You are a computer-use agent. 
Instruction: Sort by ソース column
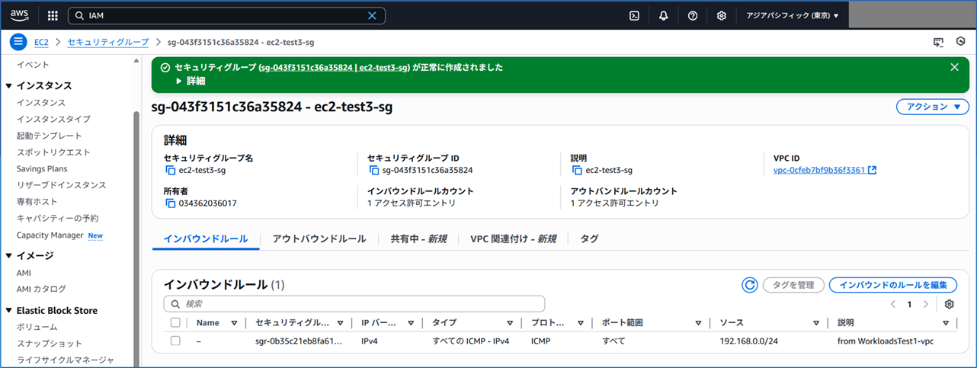click(x=816, y=323)
